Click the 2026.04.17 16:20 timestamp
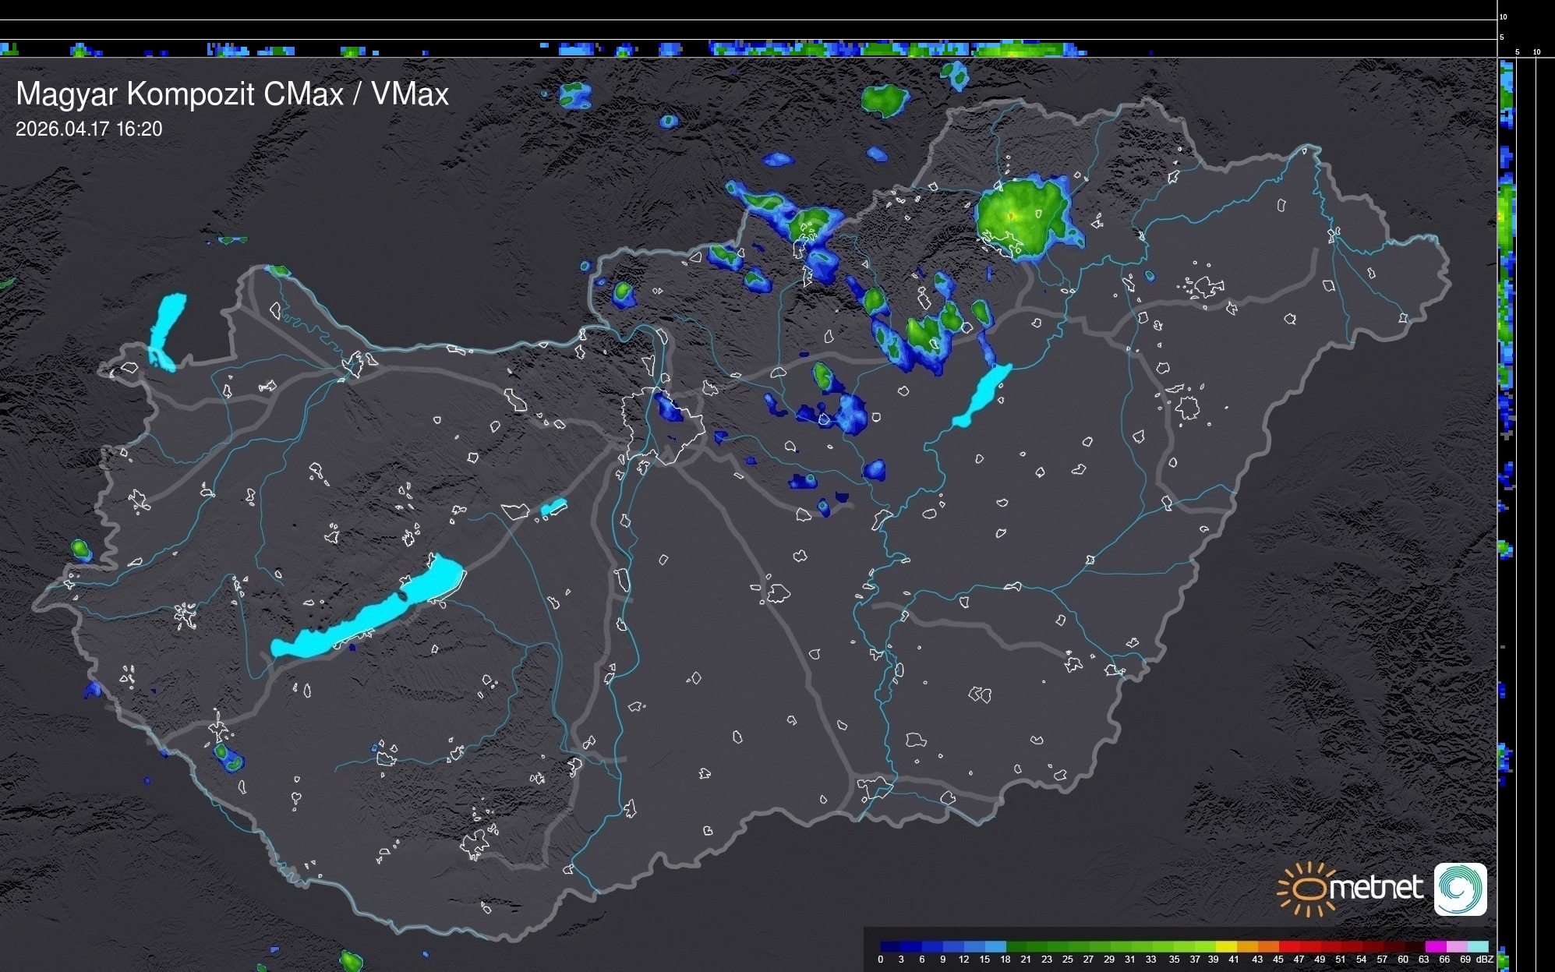Viewport: 1555px width, 972px height. click(89, 129)
